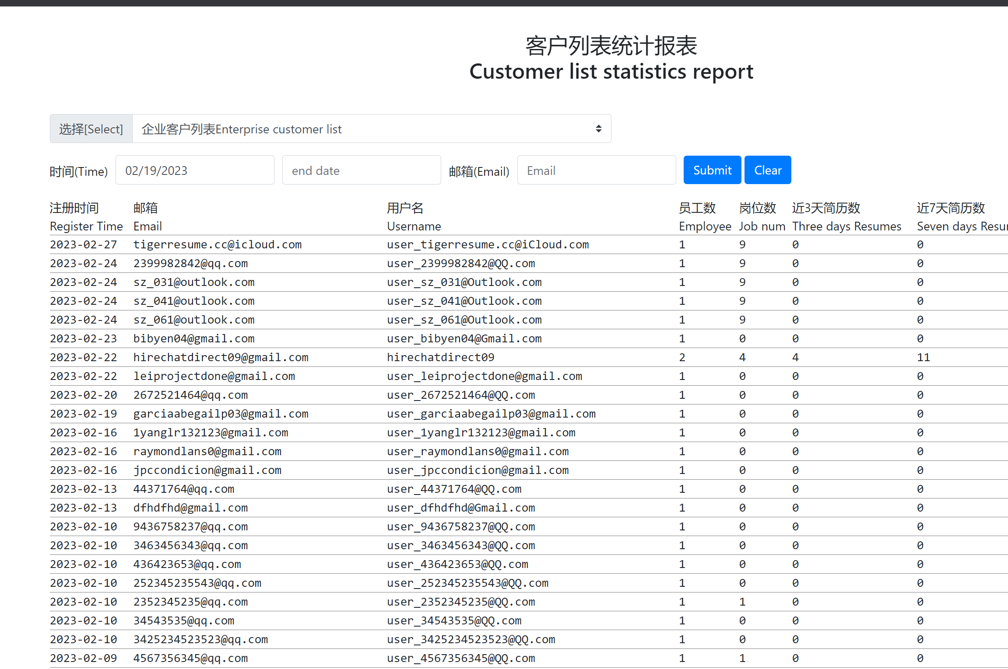The width and height of the screenshot is (1008, 669).
Task: Click the Customer list statistics report title
Action: [x=611, y=71]
